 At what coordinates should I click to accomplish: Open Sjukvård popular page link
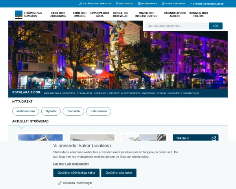(174, 93)
